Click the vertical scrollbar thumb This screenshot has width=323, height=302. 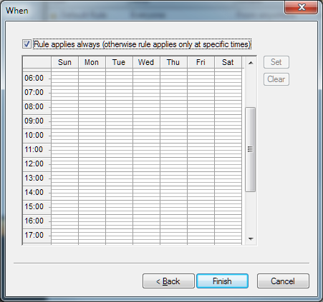pos(251,149)
